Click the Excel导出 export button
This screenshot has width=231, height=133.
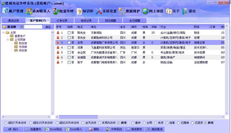54,129
